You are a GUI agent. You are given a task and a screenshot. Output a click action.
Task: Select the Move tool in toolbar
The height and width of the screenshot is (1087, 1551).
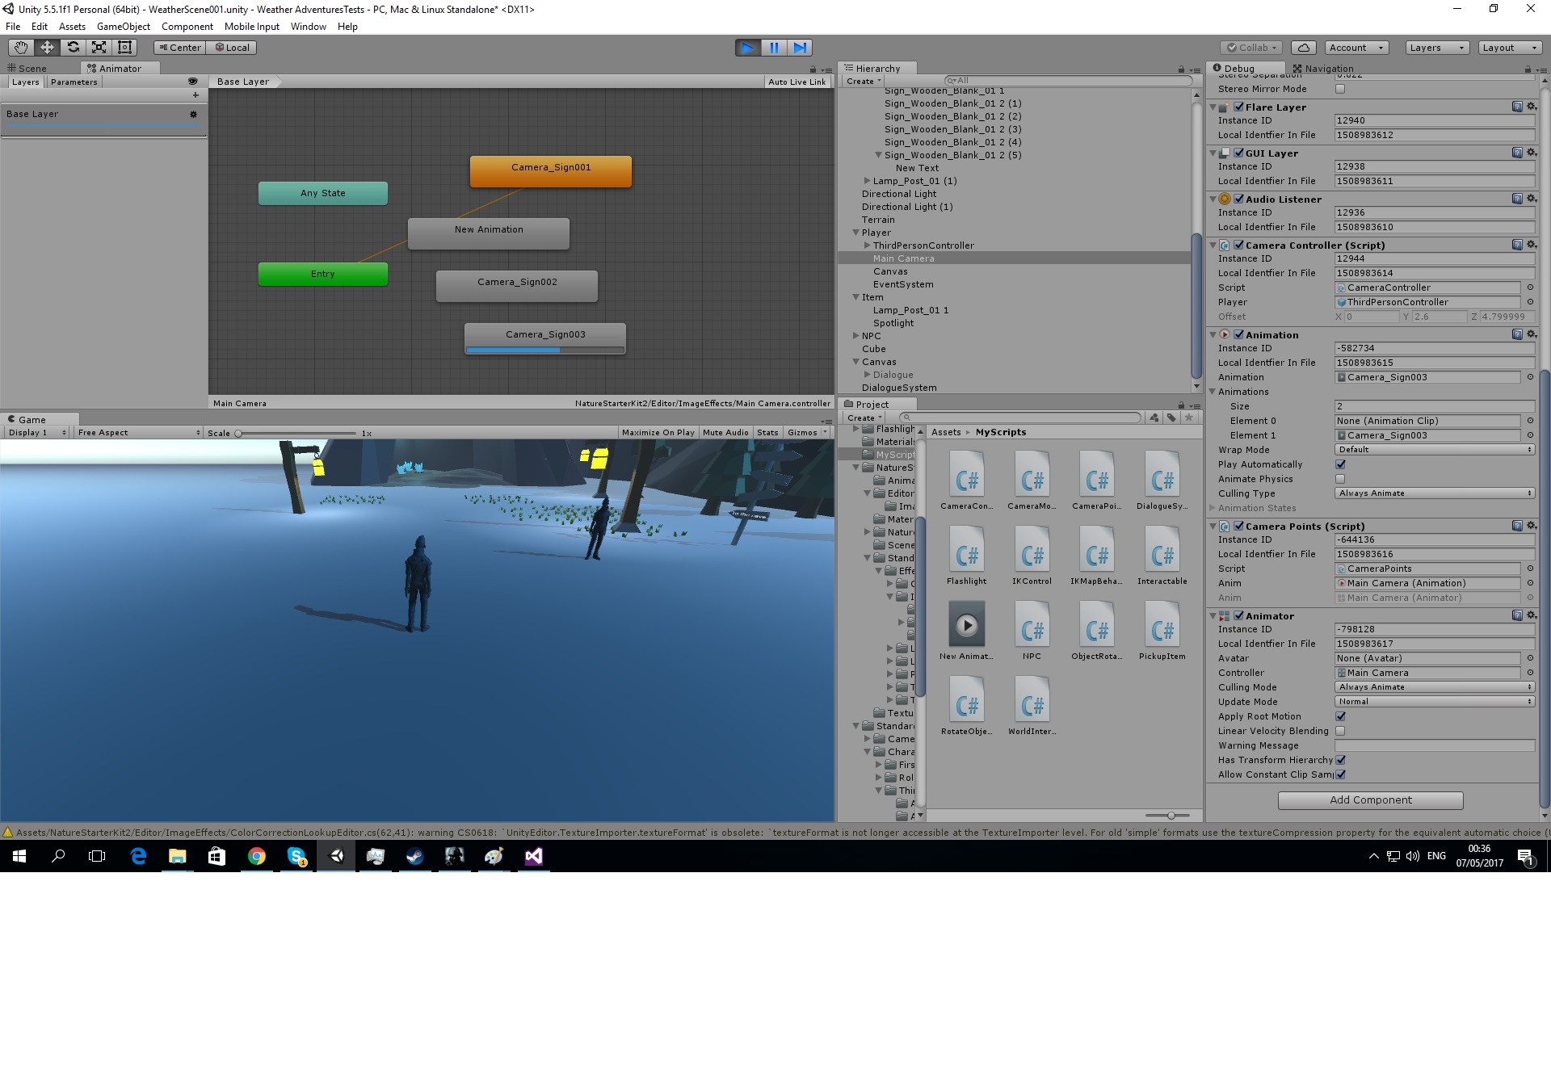47,48
